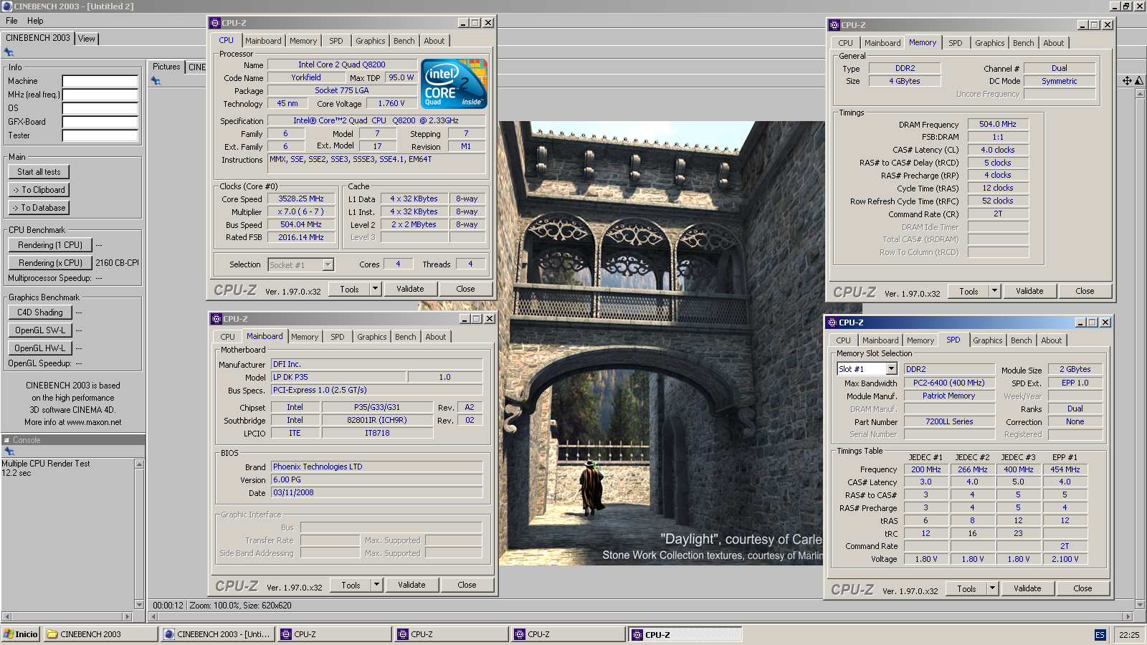Click Close in CPU-Z Mainboard window

(467, 585)
